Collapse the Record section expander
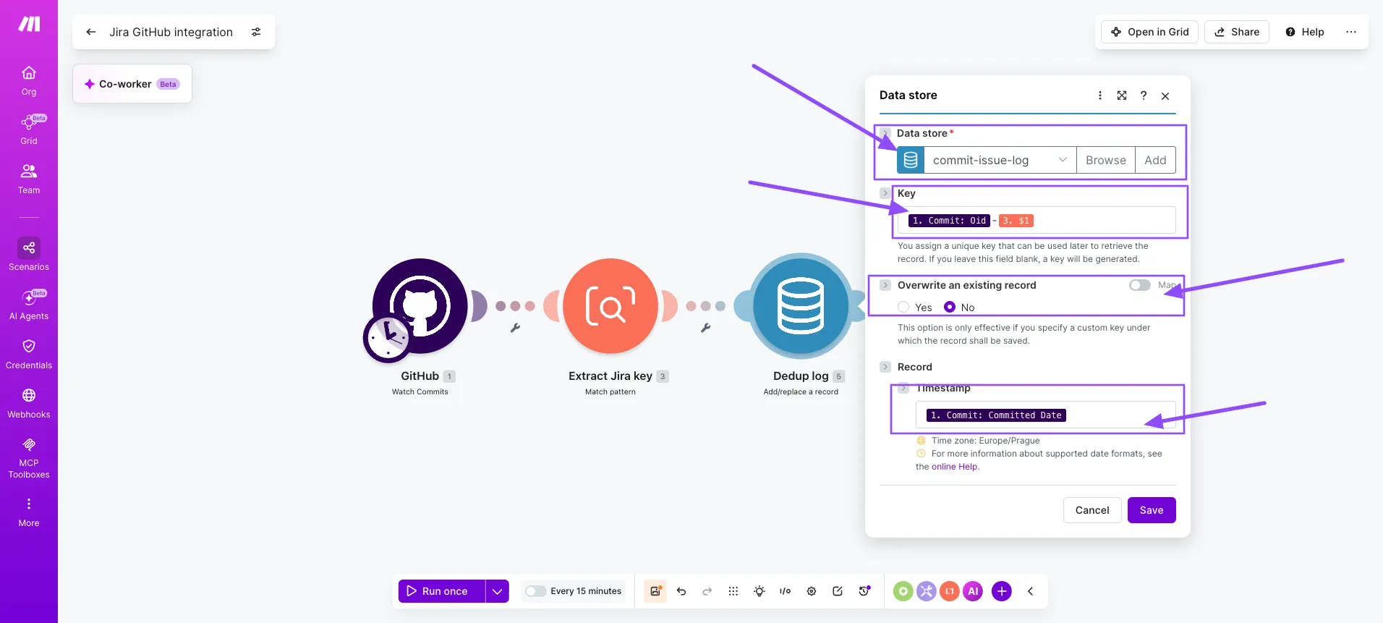The image size is (1383, 623). [885, 367]
